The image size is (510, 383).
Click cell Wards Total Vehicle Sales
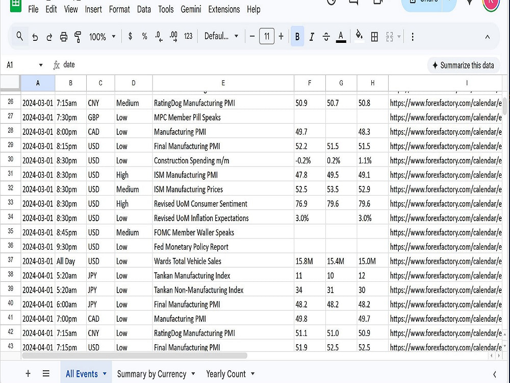coord(223,261)
